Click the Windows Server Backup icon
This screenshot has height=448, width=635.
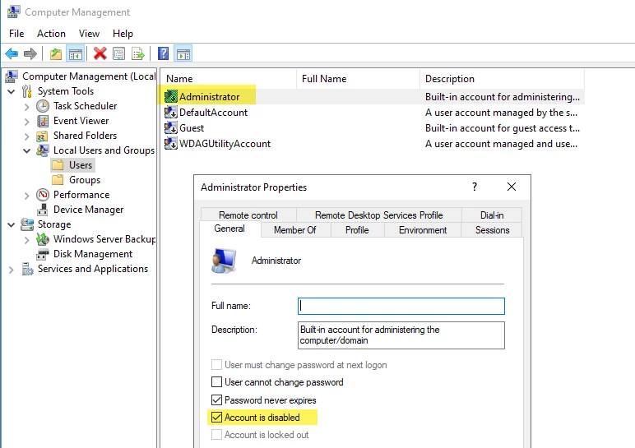coord(43,239)
